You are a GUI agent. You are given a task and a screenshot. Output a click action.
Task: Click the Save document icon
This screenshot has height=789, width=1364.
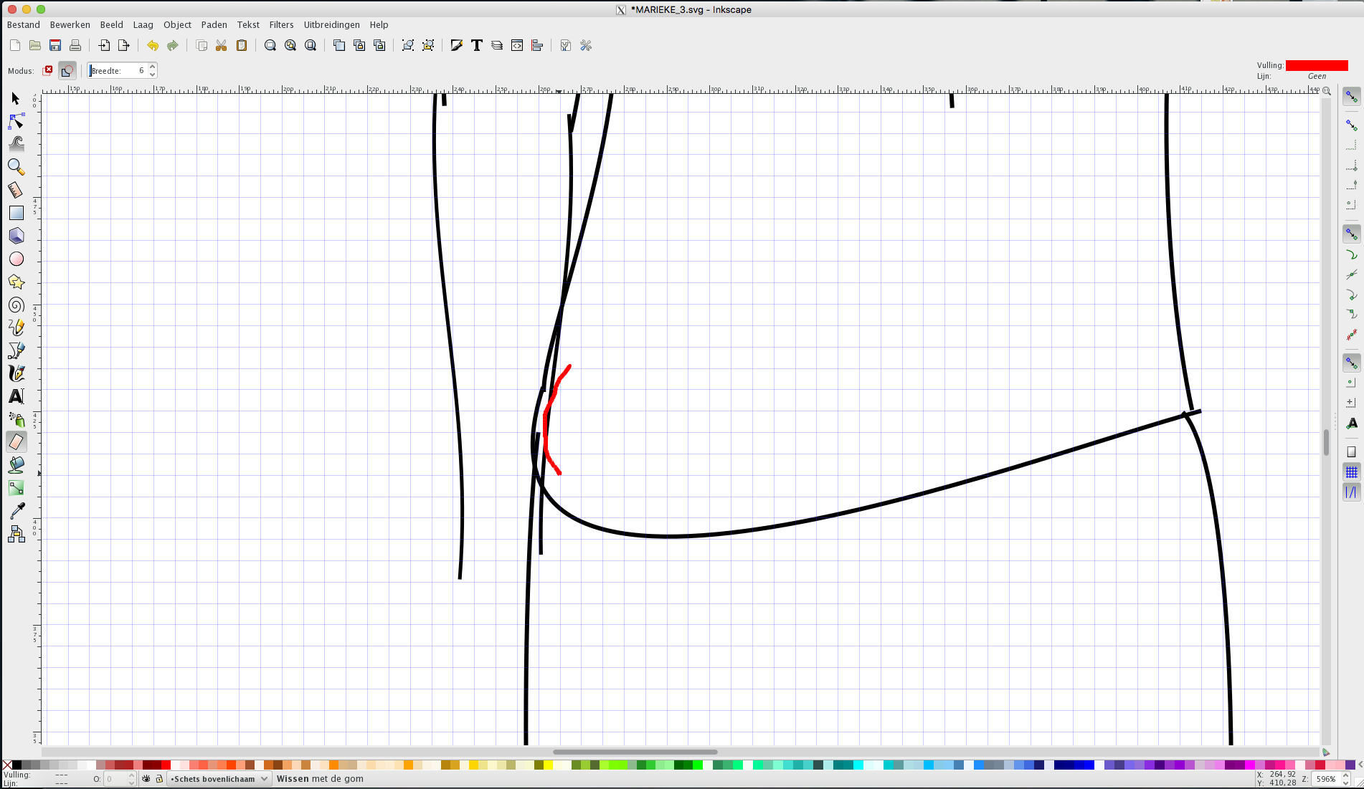[55, 46]
